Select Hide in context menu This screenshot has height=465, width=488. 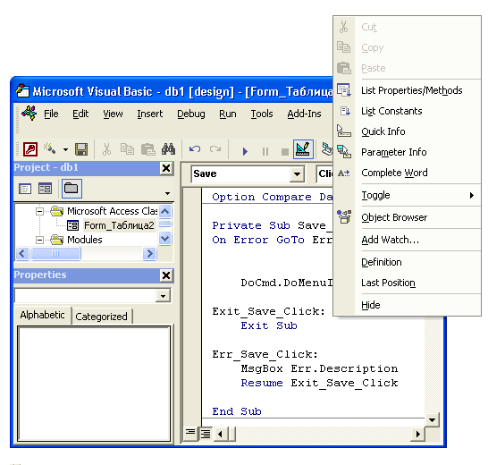coord(407,305)
